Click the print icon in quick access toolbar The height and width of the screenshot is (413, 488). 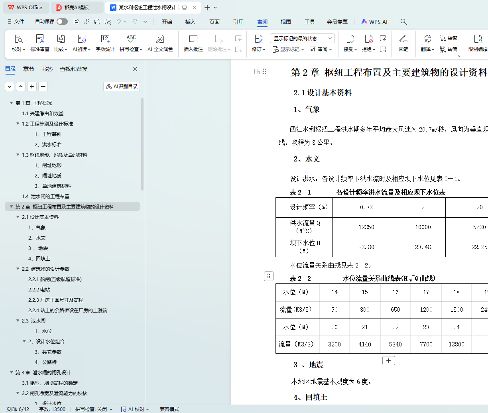[x=97, y=22]
